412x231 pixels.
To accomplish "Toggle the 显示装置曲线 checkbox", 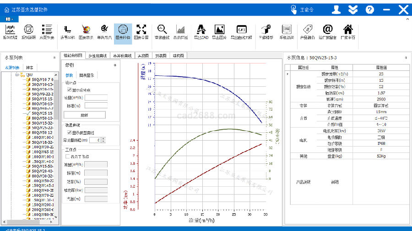I will [x=70, y=132].
